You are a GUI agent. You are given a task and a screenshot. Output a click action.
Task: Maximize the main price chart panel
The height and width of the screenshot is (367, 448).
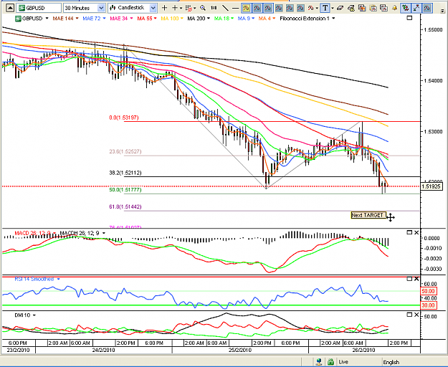[409, 18]
